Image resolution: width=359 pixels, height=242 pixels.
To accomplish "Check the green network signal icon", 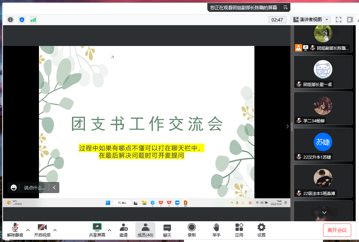I will pos(33,20).
